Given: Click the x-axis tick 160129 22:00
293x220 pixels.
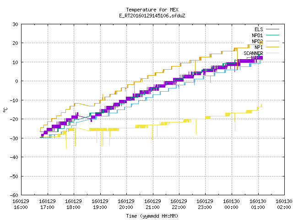Looking at the screenshot, I should pos(179,204).
